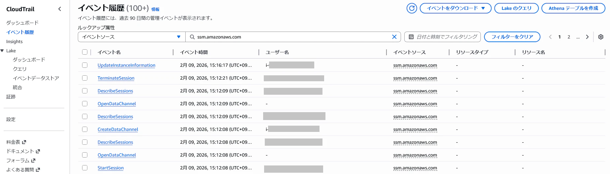
Task: Click ssm.amazonaws.com in the TerminateSession row
Action: (415, 78)
